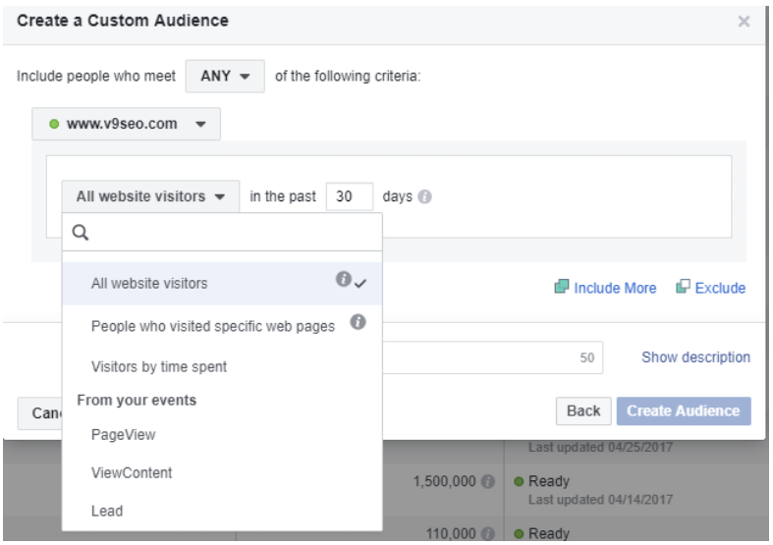Close the Create a Custom Audience dialog
Screen dimensions: 773x545
(744, 21)
